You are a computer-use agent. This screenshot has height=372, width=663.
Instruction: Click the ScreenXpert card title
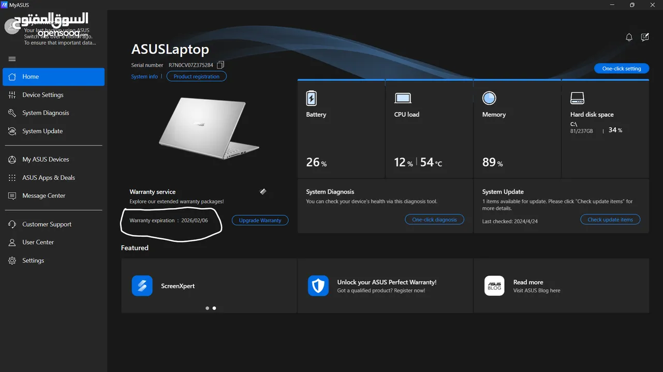click(x=178, y=286)
